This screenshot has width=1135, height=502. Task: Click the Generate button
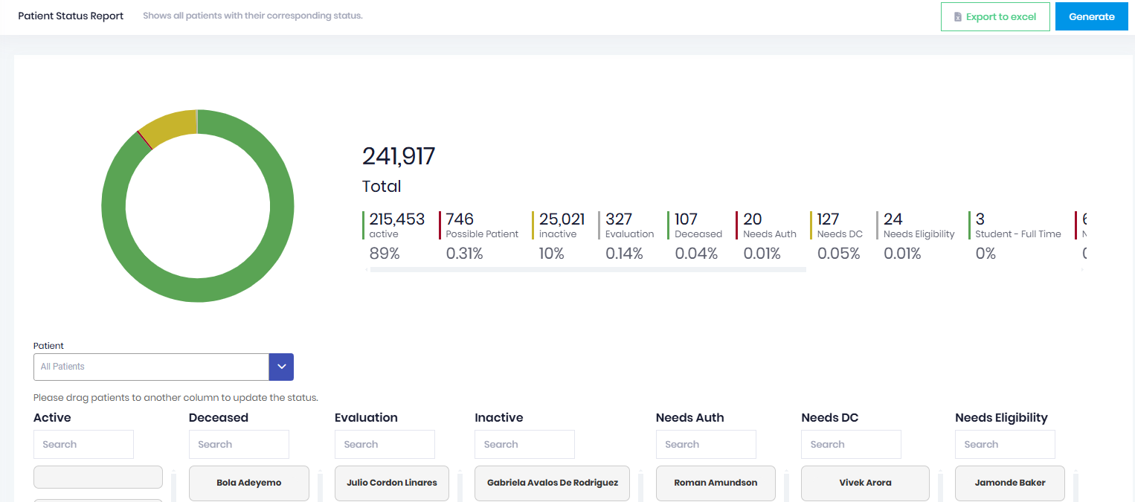click(x=1091, y=16)
